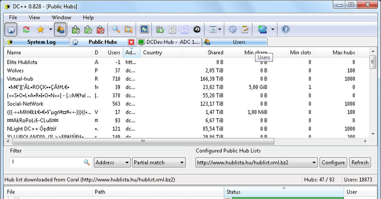Click the Reconnect arrows toolbar icon
381x199 pixels.
[26, 30]
